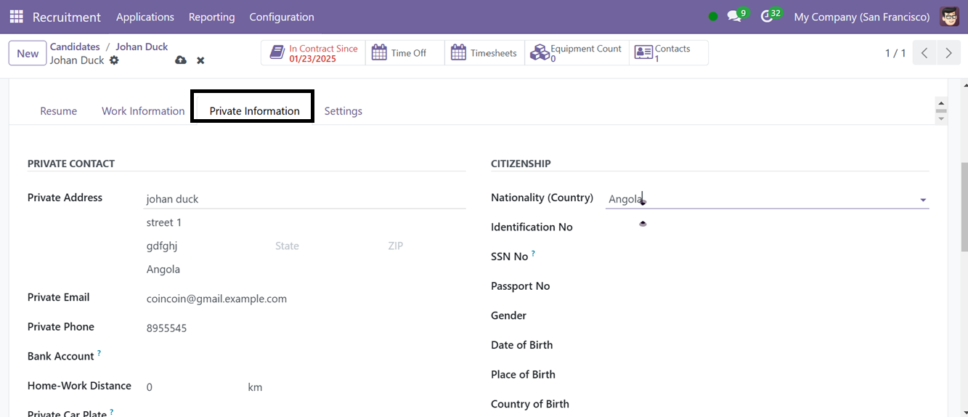
Task: Open the Time Off calendar button
Action: 405,53
